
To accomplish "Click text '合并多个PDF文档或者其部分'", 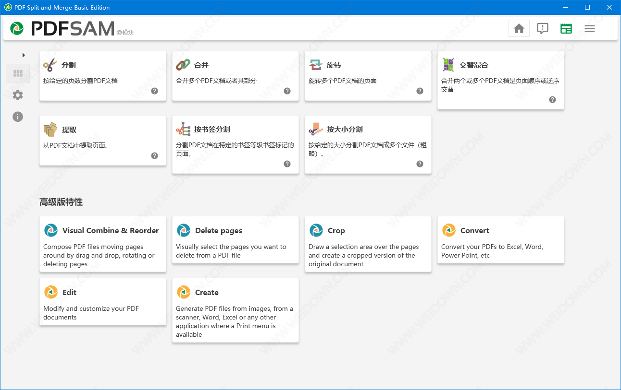I will point(216,81).
